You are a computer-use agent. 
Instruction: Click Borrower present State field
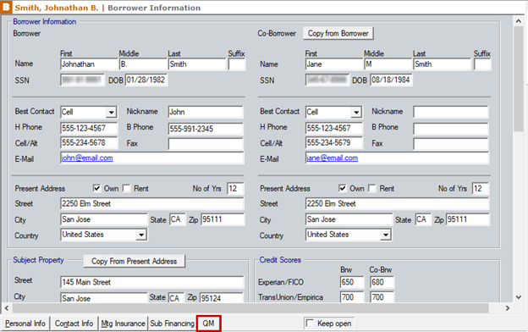(178, 219)
